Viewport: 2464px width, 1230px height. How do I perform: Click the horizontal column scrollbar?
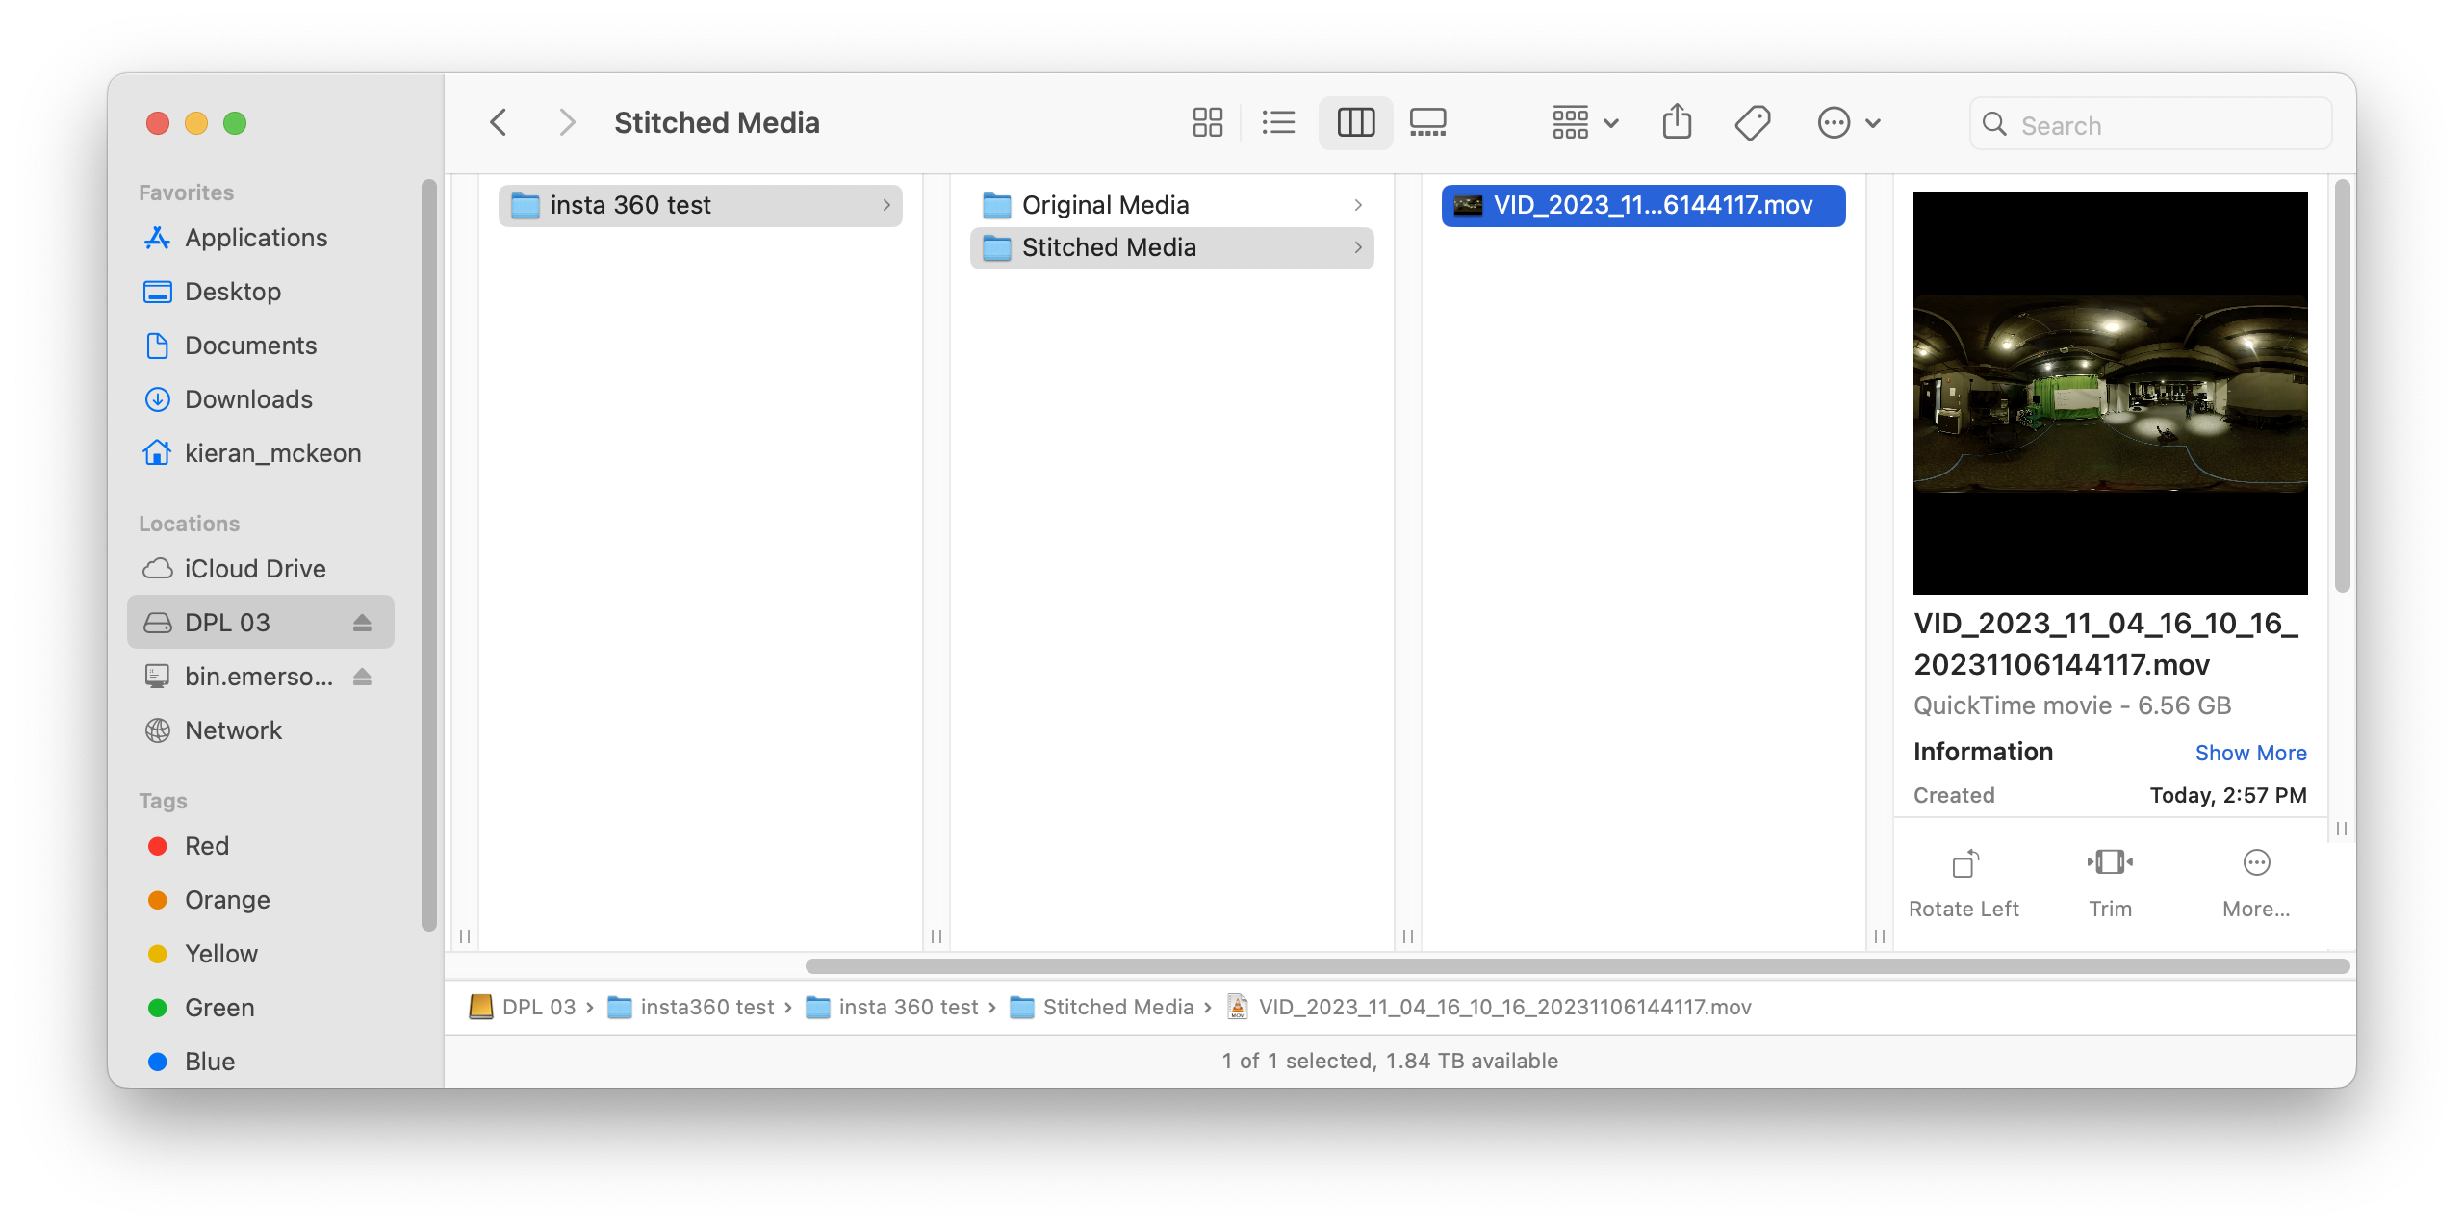(x=1578, y=965)
